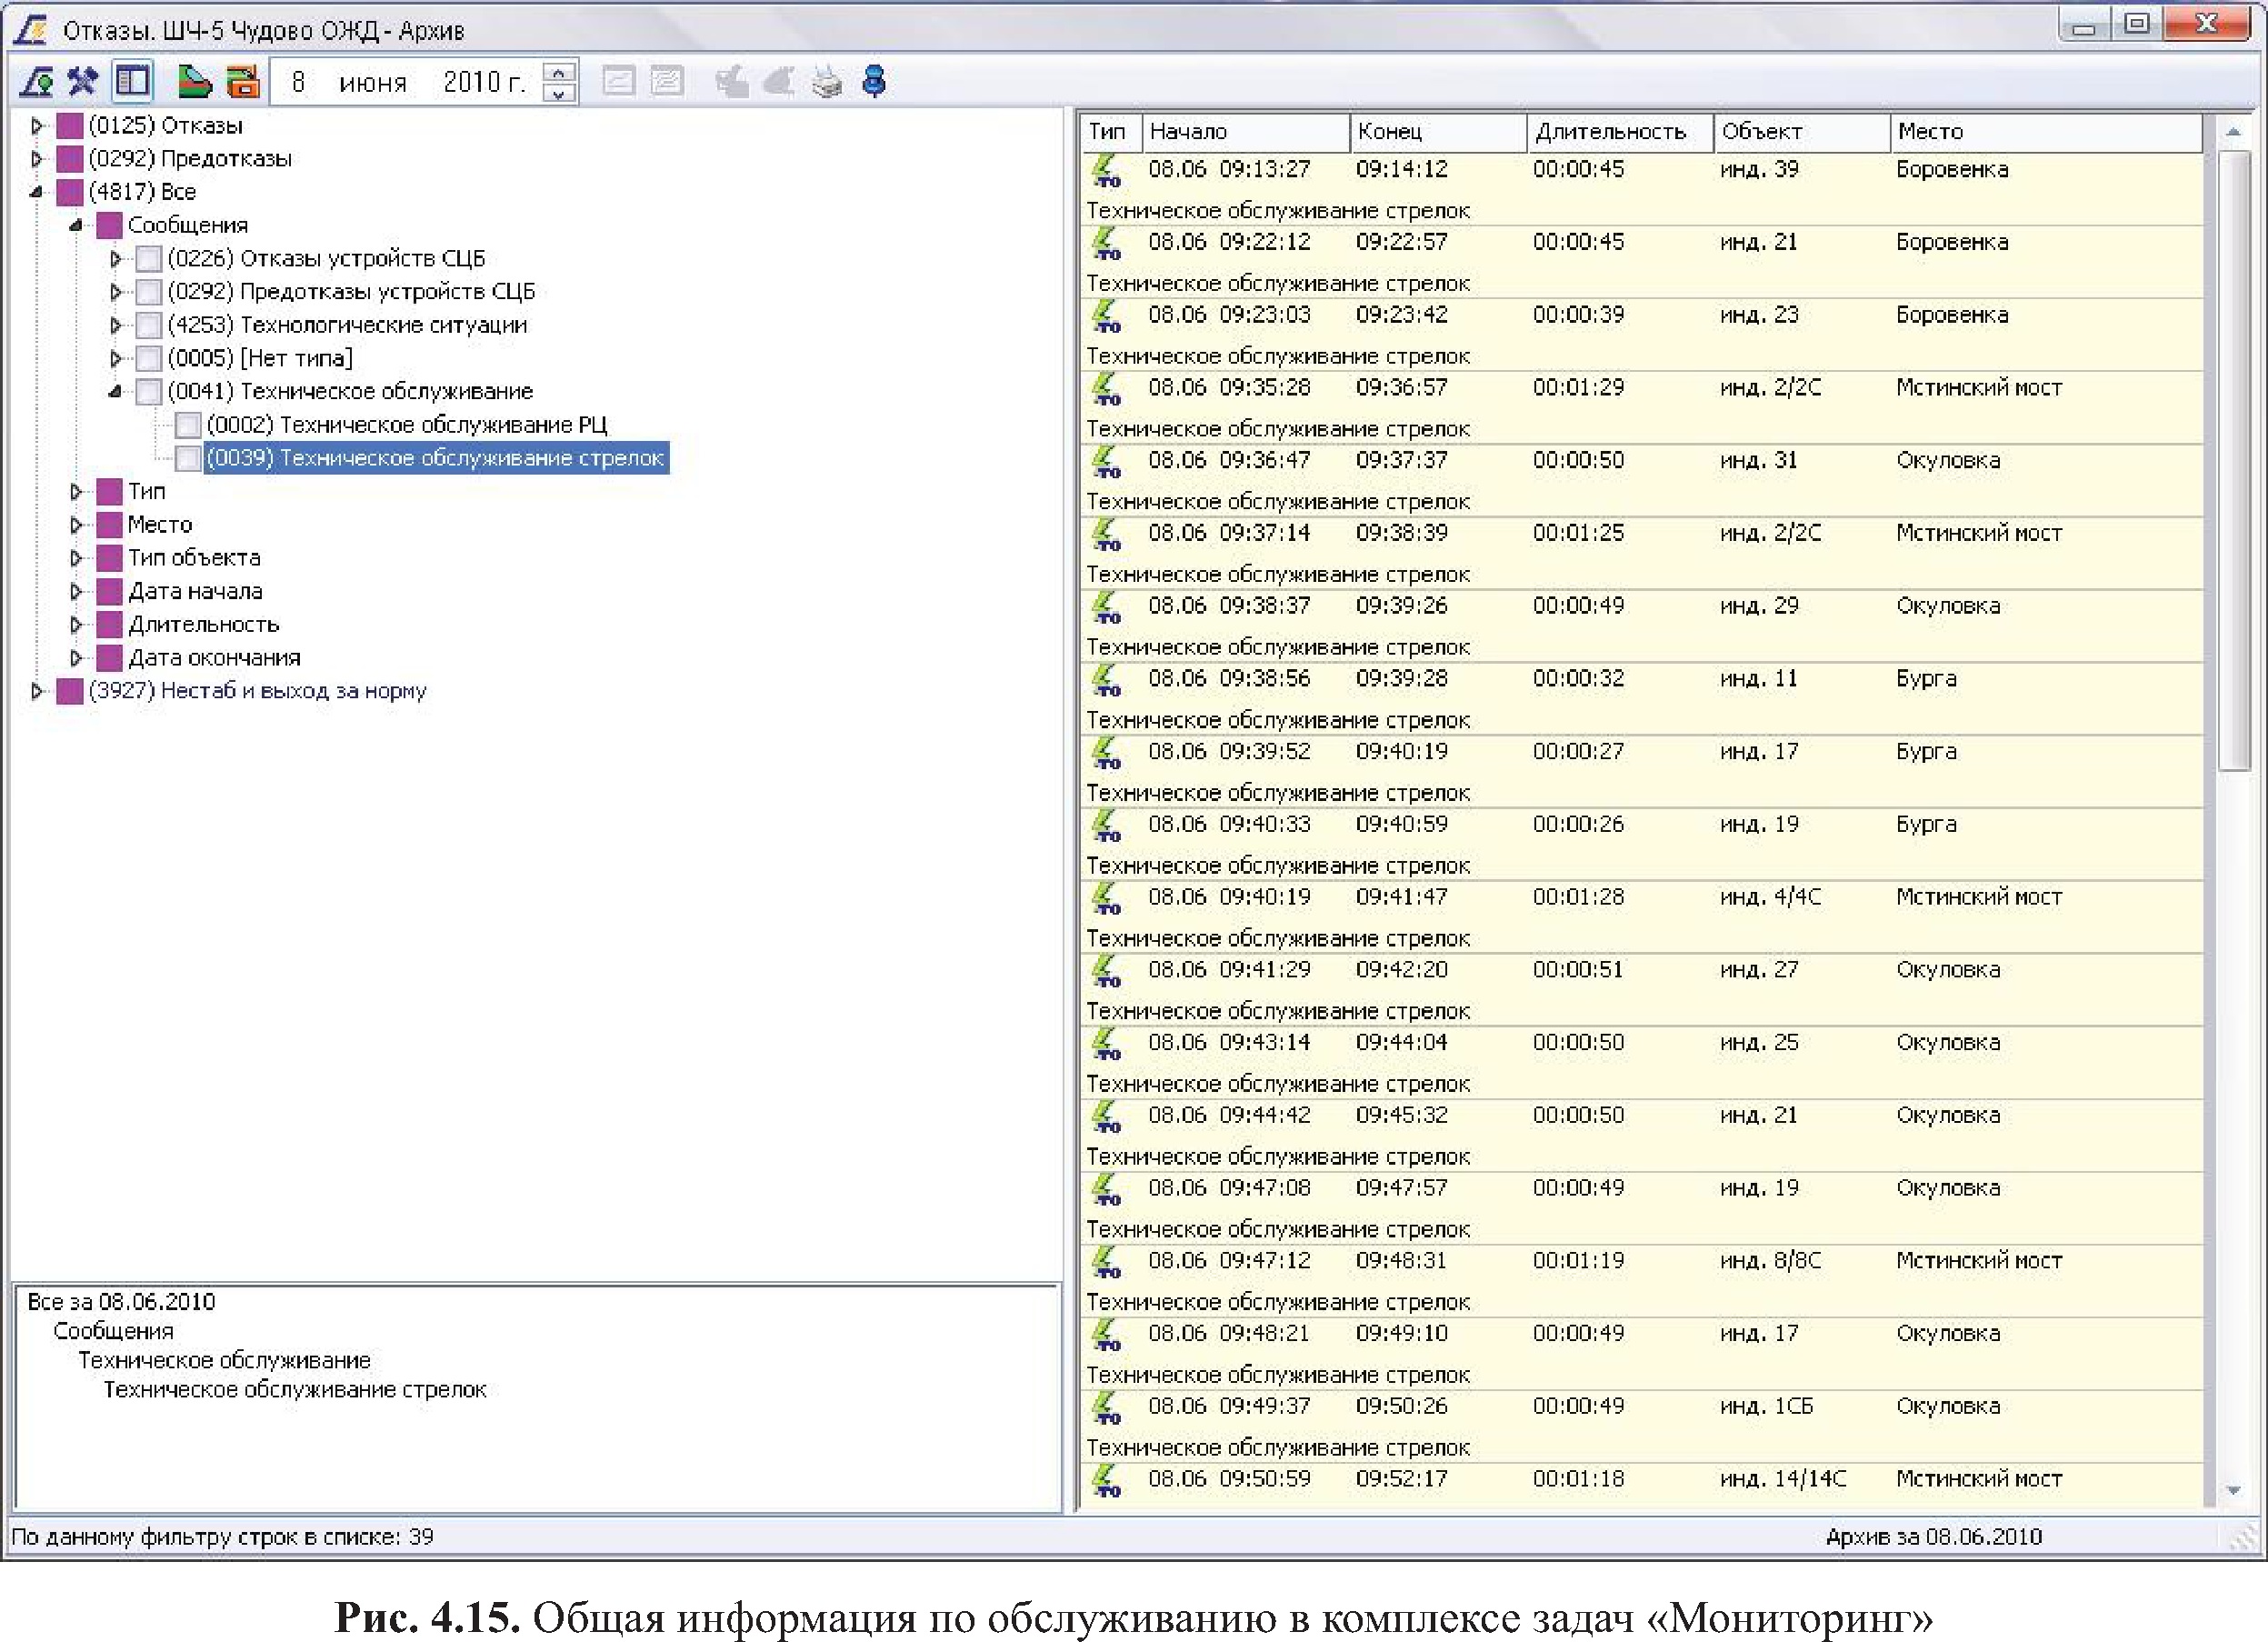The width and height of the screenshot is (2268, 1642).
Task: Open the archive box icon
Action: click(x=242, y=81)
